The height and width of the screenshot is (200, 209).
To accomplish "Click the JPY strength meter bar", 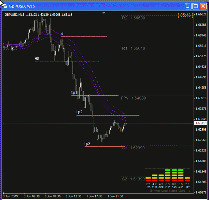I will [187, 179].
